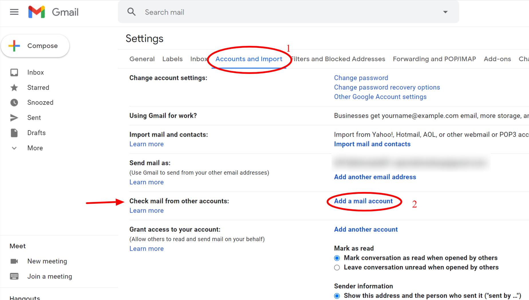Image resolution: width=529 pixels, height=300 pixels.
Task: Select the Compose button icon
Action: [14, 45]
